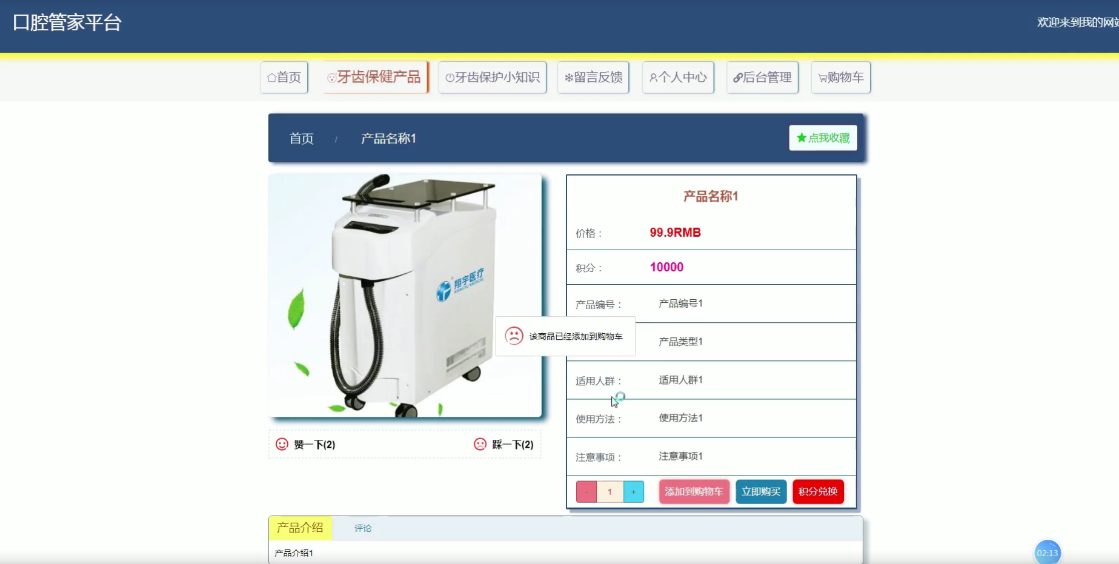Click the 产品介绍1 description text
1119x564 pixels.
click(x=294, y=553)
